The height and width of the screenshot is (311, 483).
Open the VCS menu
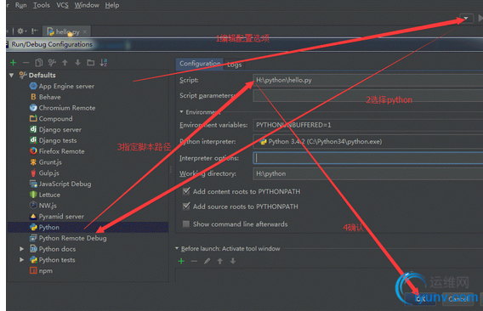(x=62, y=5)
